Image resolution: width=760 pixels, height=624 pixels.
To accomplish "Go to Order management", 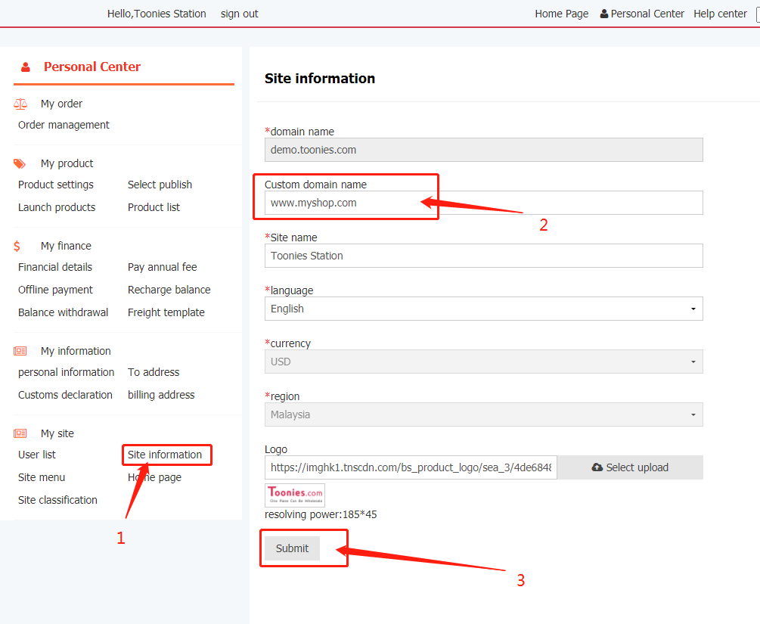I will coord(64,125).
